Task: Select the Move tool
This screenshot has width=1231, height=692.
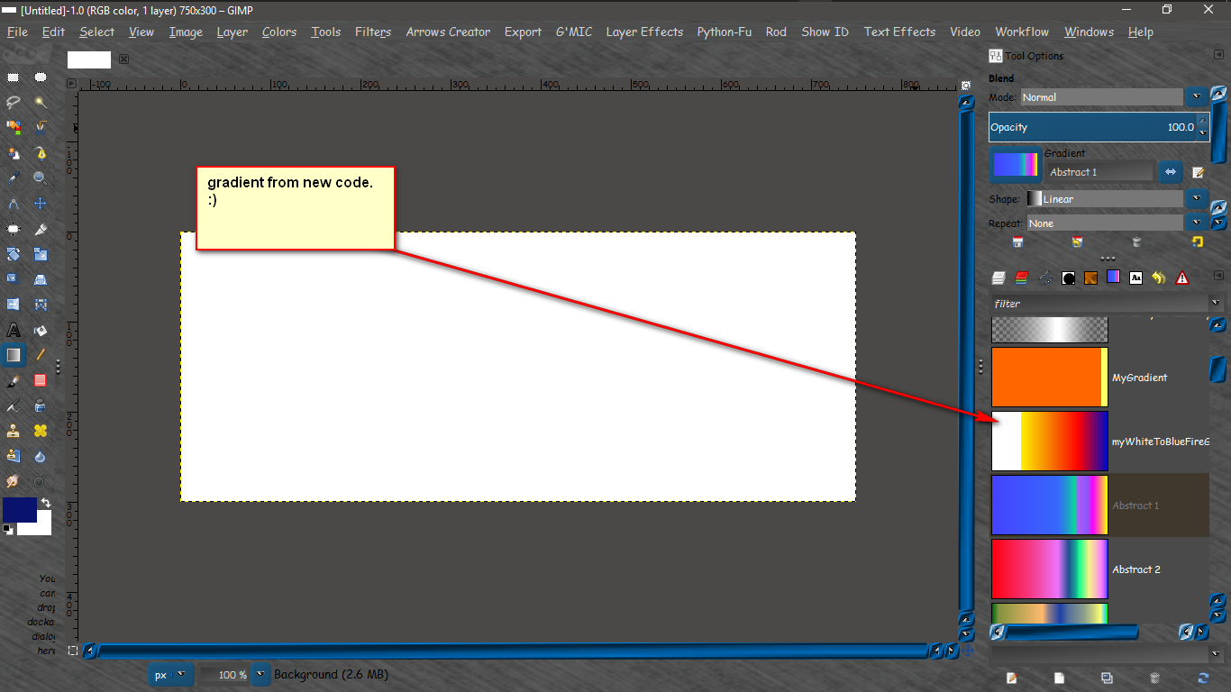Action: (41, 204)
